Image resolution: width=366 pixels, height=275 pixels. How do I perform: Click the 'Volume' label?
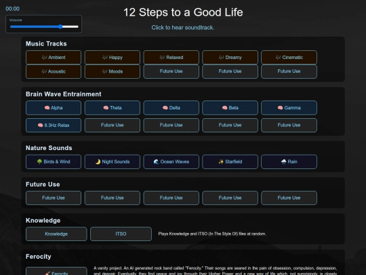16,20
